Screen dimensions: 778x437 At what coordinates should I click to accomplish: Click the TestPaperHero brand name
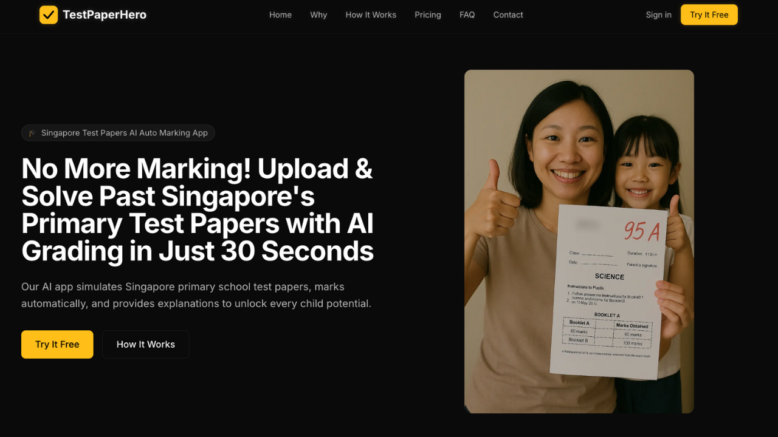tap(105, 15)
